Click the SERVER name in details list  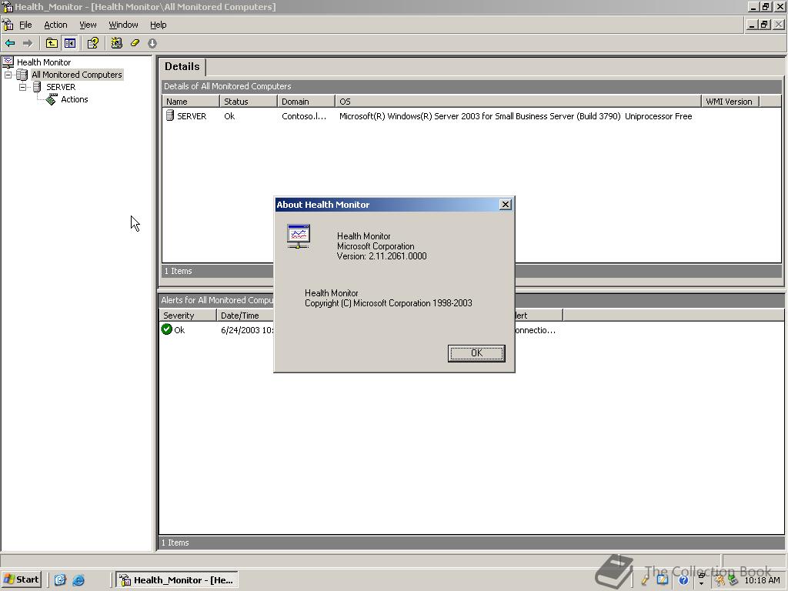click(192, 116)
